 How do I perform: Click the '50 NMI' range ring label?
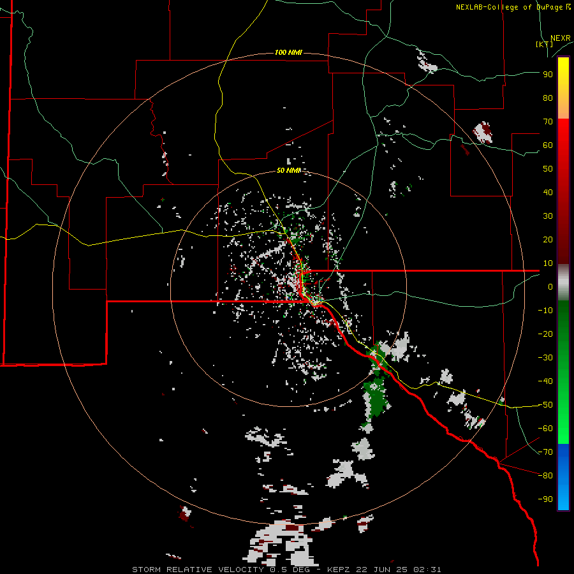(x=288, y=170)
